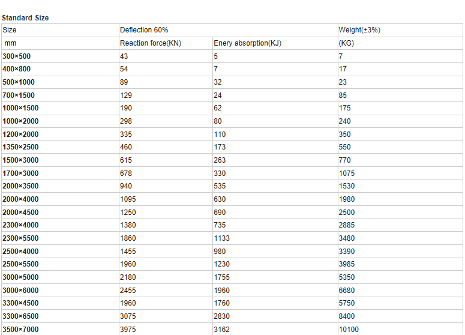Click the '2000×4500' size cell

tap(20, 213)
